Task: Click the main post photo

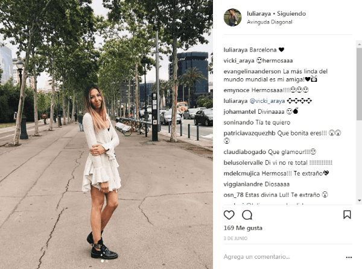Action: [x=106, y=135]
